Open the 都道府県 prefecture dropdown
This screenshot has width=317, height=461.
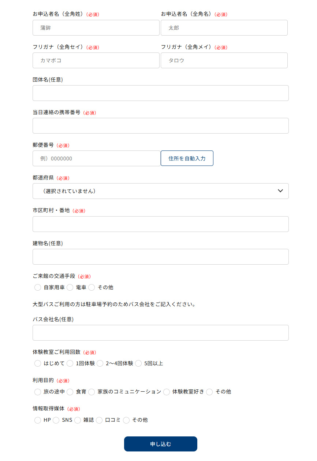coord(161,191)
